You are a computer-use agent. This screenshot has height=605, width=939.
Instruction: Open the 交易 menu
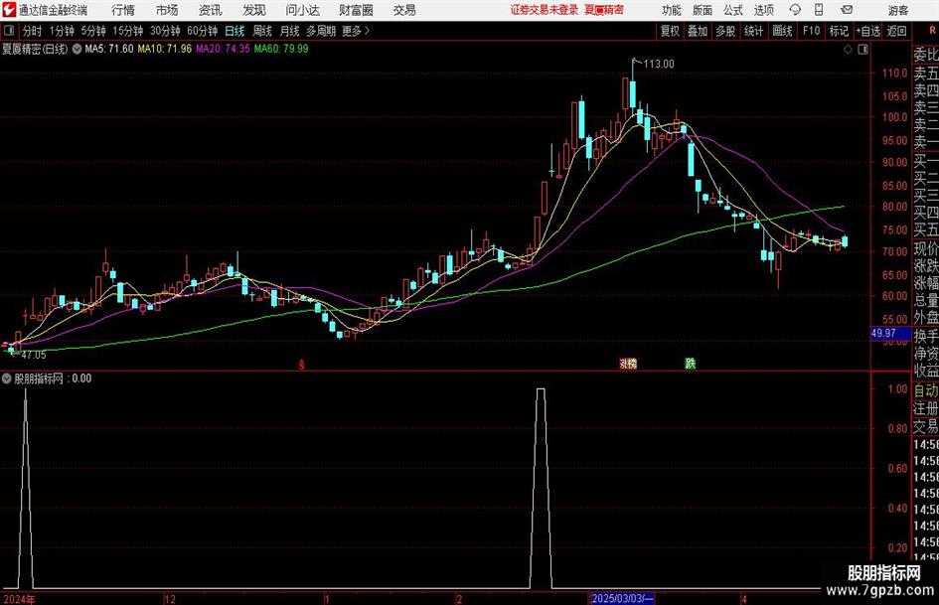tap(404, 10)
